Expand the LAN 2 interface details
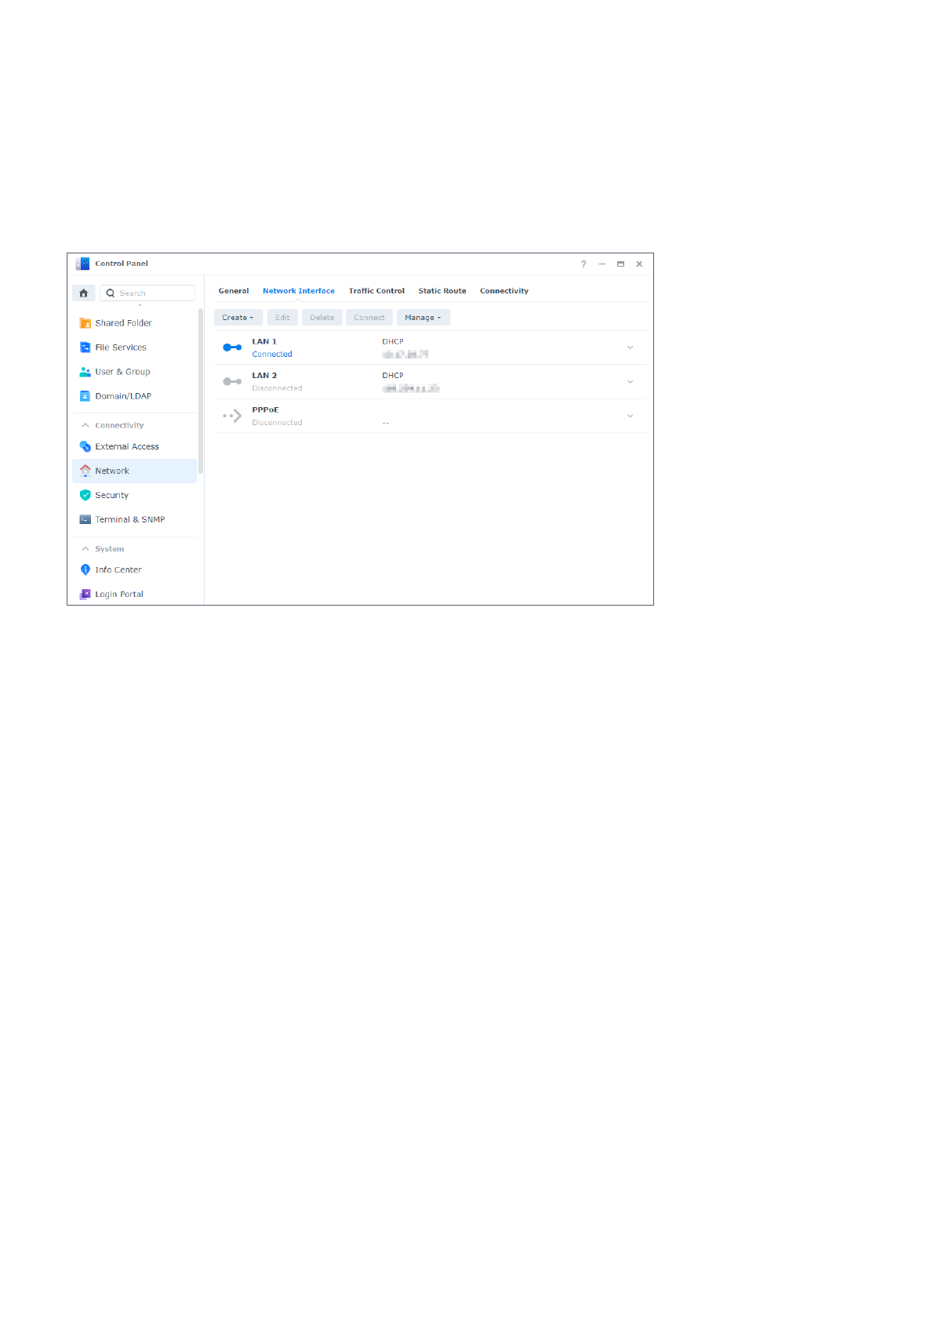This screenshot has height=1321, width=934. coord(630,382)
